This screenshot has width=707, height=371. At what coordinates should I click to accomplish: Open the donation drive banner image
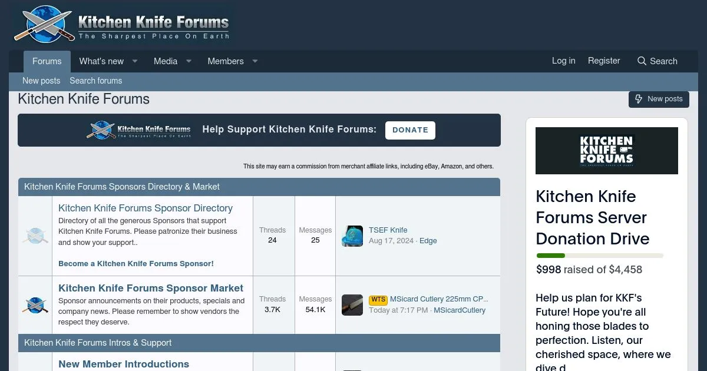607,151
